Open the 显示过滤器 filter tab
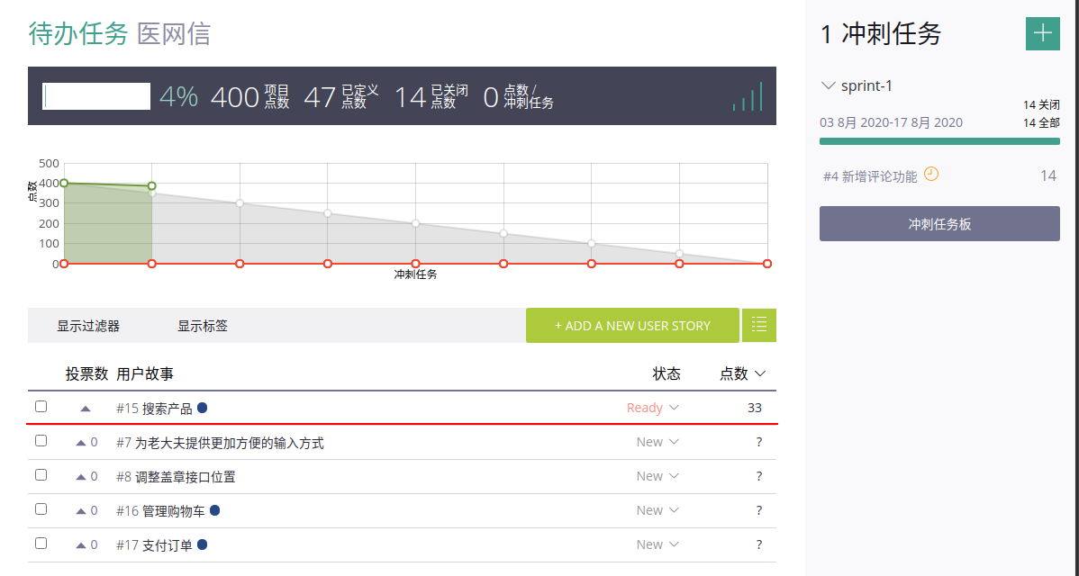 point(88,326)
